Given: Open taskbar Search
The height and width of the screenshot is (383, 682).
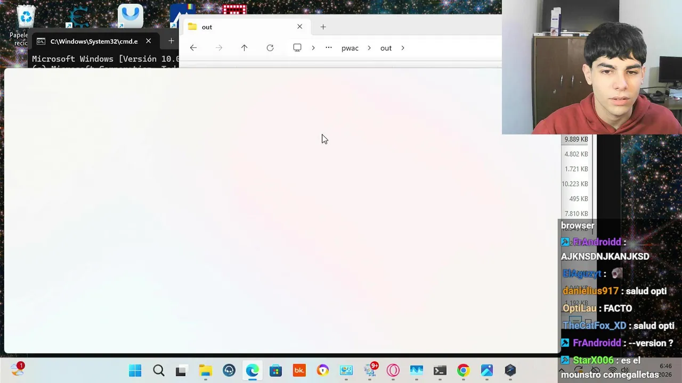Looking at the screenshot, I should click(158, 371).
